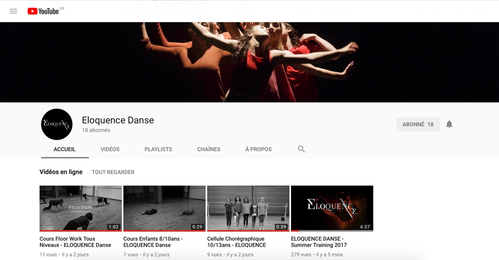The height and width of the screenshot is (260, 499).
Task: Click the TOUT REGARDER link
Action: [113, 172]
